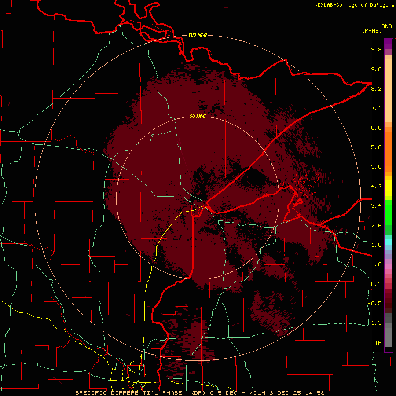Click the 100 NMI range ring label
The height and width of the screenshot is (396, 396).
point(198,35)
